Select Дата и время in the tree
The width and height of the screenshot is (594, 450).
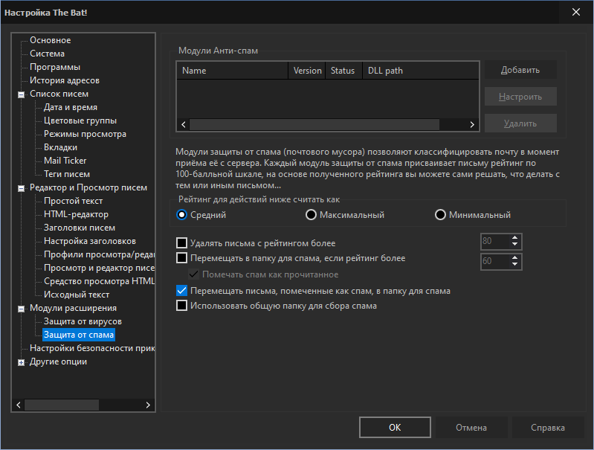[71, 107]
